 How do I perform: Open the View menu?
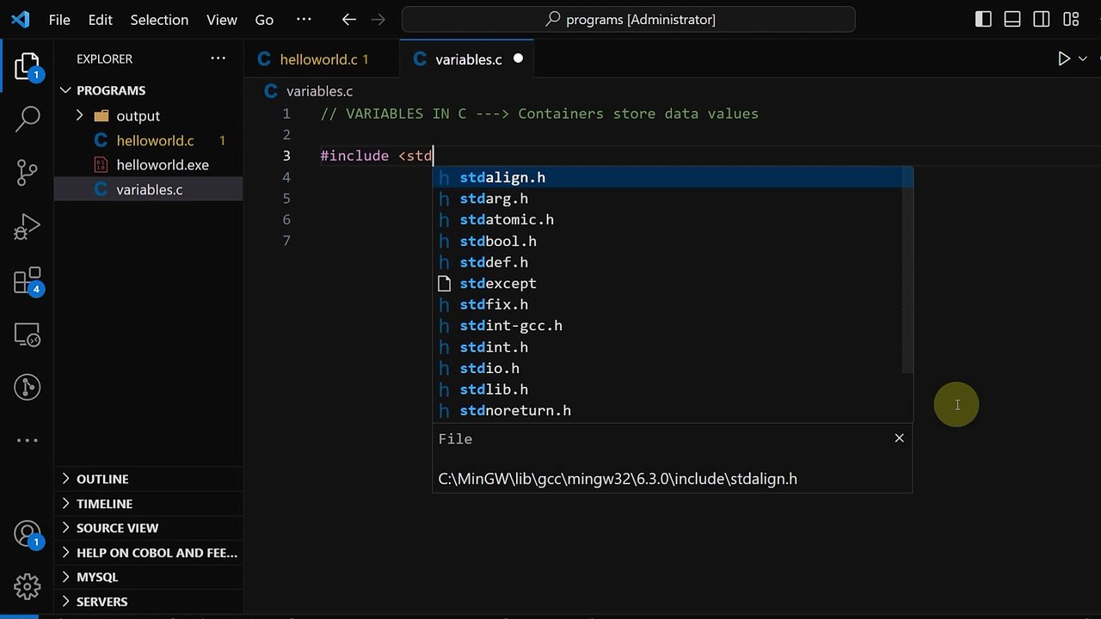pos(222,19)
